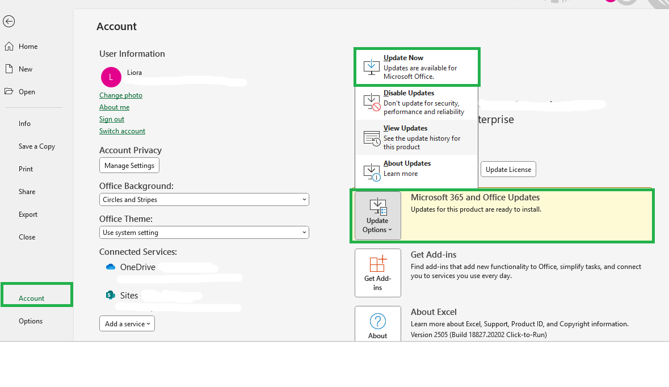Screen dimensions: 669x387
Task: Choose About Updates from the menu
Action: pos(417,171)
